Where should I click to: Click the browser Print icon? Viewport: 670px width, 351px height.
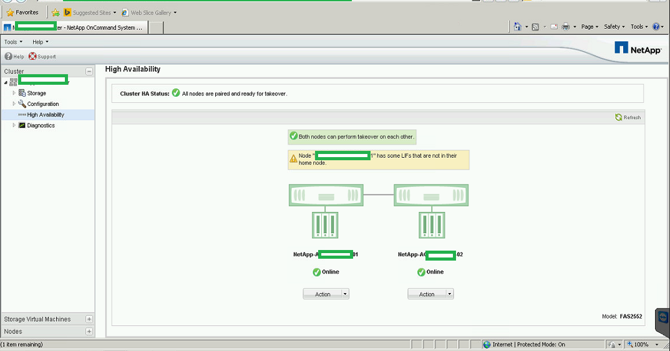[x=566, y=27]
